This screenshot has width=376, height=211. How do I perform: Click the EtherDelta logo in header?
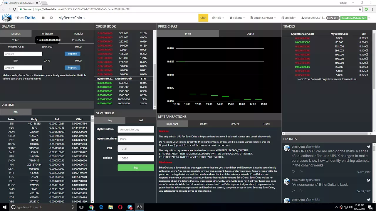(19, 18)
